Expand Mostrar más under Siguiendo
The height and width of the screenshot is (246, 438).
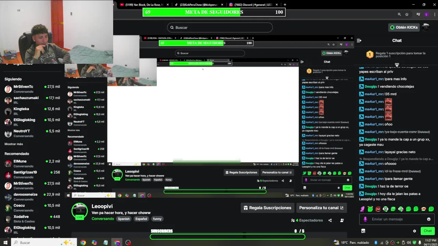pos(14,144)
